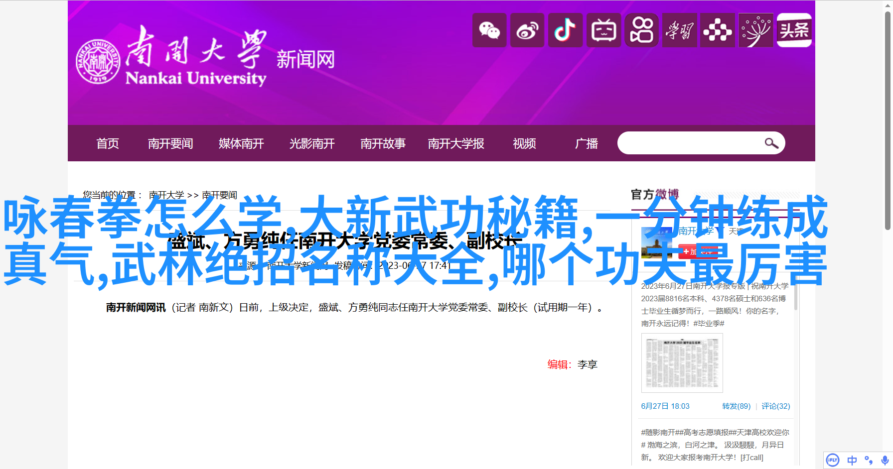Screen dimensions: 893x469
Task: Open the Bilibili TV icon
Action: click(x=603, y=30)
